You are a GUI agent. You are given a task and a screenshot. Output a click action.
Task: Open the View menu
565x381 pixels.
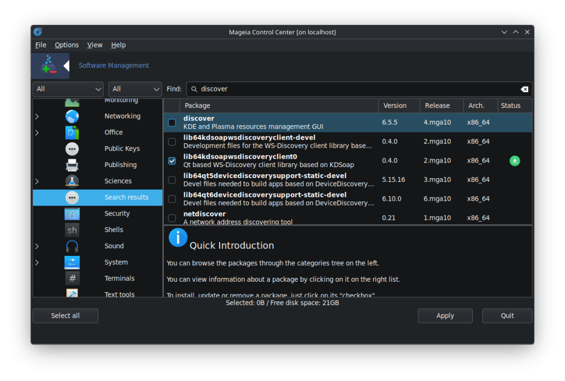point(95,45)
